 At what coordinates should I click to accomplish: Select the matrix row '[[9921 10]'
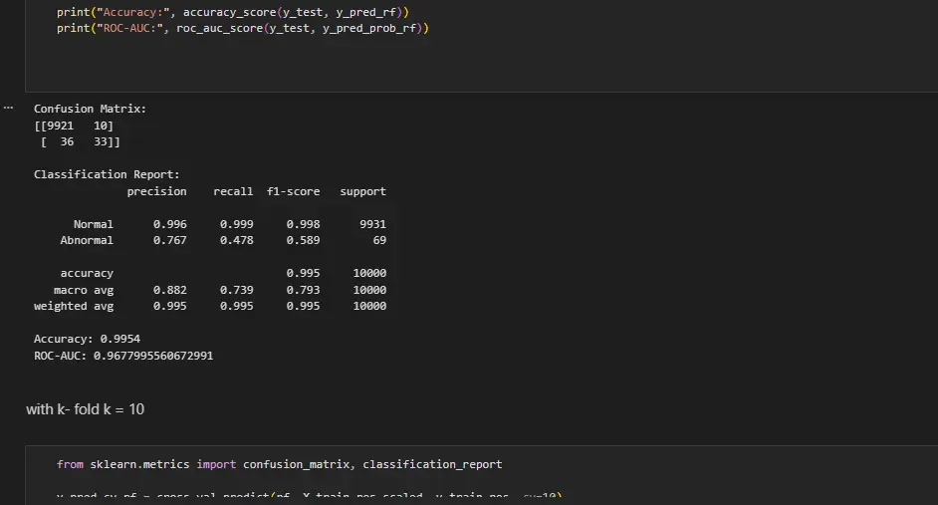(x=74, y=126)
